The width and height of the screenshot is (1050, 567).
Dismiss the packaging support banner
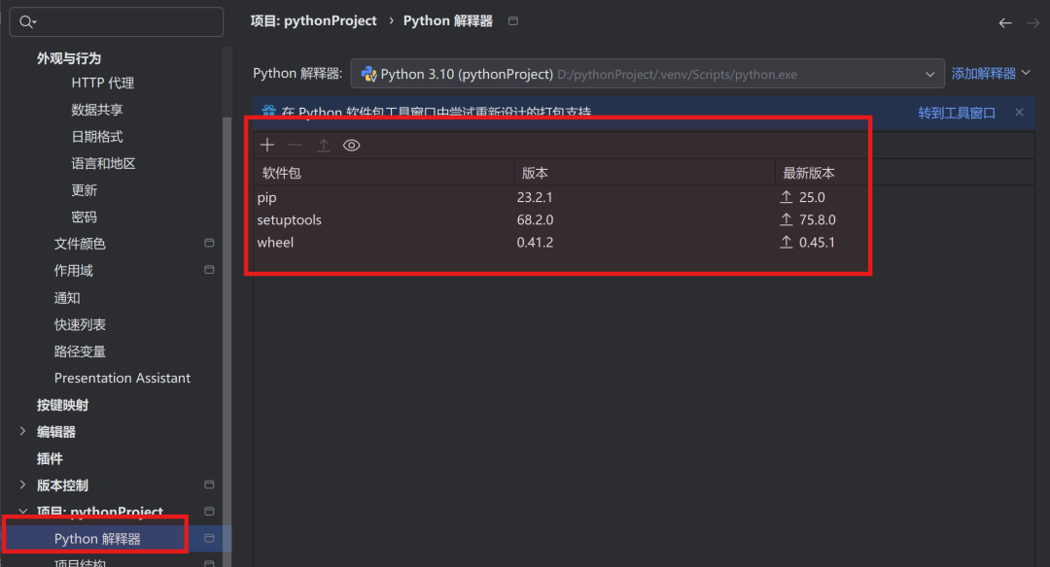pos(1019,113)
